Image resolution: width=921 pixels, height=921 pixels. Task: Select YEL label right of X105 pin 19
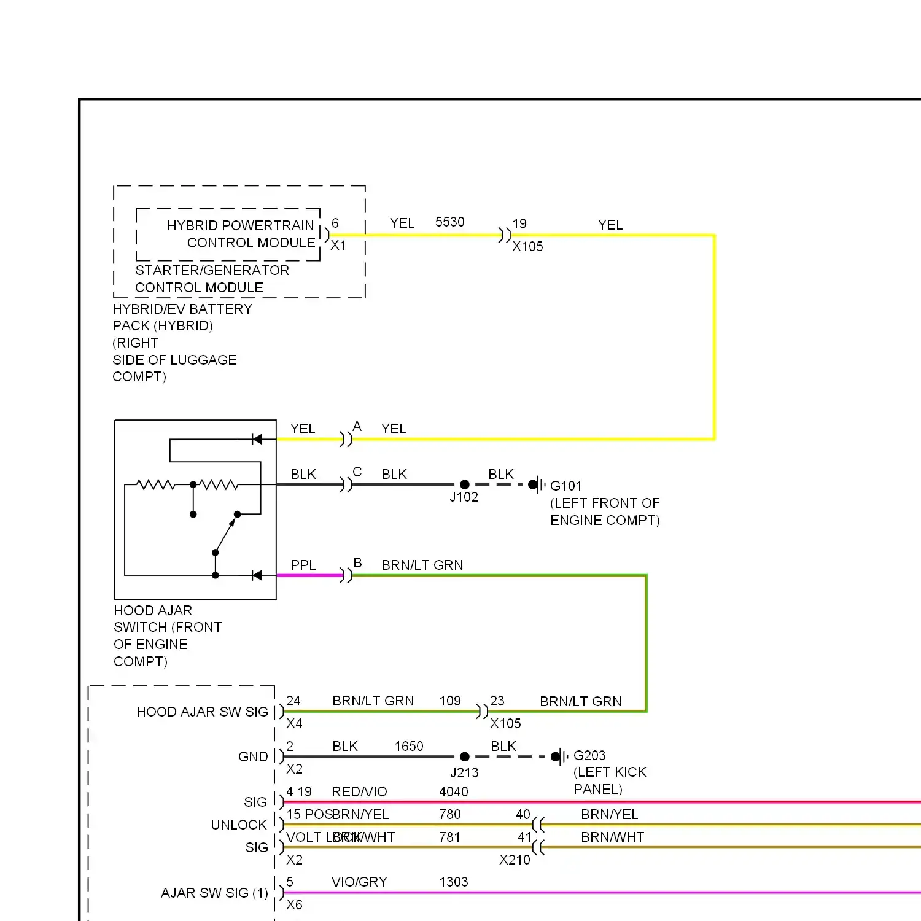[610, 225]
